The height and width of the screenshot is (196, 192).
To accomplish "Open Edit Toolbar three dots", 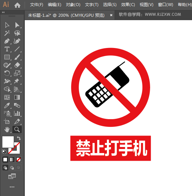I will pyautogui.click(x=12, y=187).
